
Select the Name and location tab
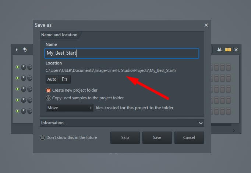click(x=59, y=35)
